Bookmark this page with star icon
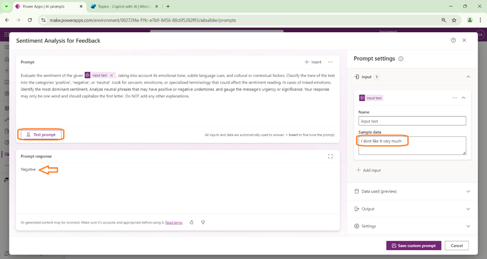Screen dimensions: 487x259 (454, 20)
